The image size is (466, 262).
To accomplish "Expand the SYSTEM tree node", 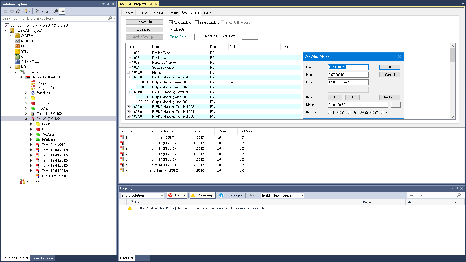I will (10, 36).
